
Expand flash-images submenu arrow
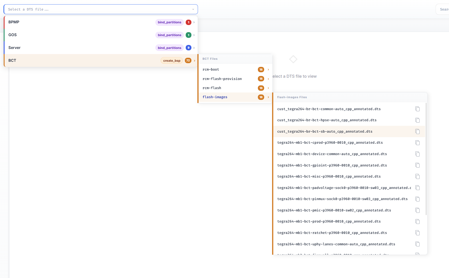pyautogui.click(x=268, y=97)
